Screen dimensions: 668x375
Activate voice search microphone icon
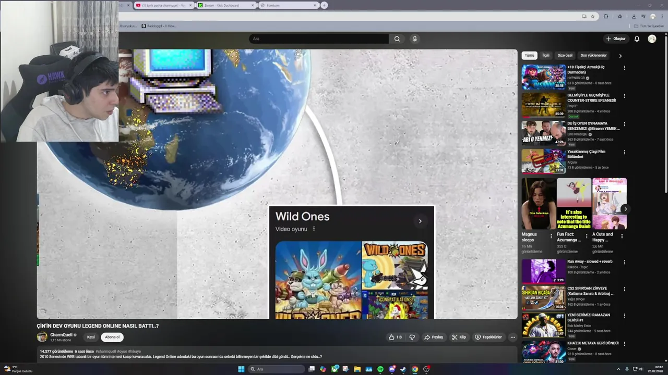(x=414, y=39)
